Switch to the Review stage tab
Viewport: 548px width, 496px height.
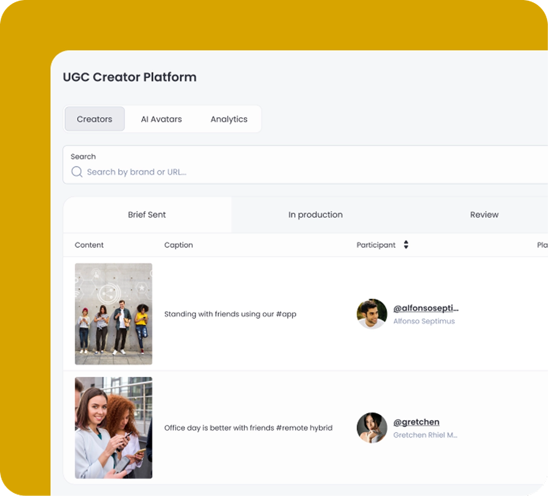coord(484,214)
